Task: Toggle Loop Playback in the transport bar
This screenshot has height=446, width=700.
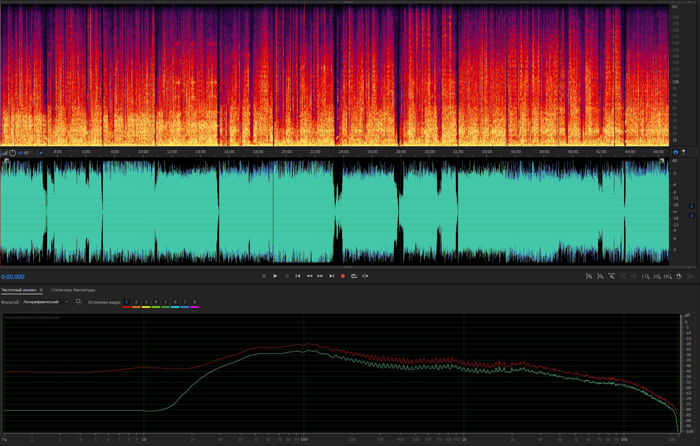Action: pyautogui.click(x=354, y=276)
